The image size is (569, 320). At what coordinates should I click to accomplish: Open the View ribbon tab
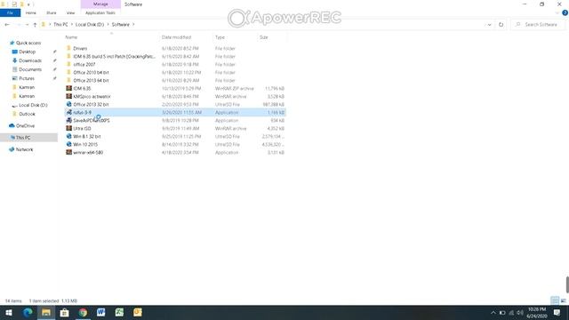70,12
